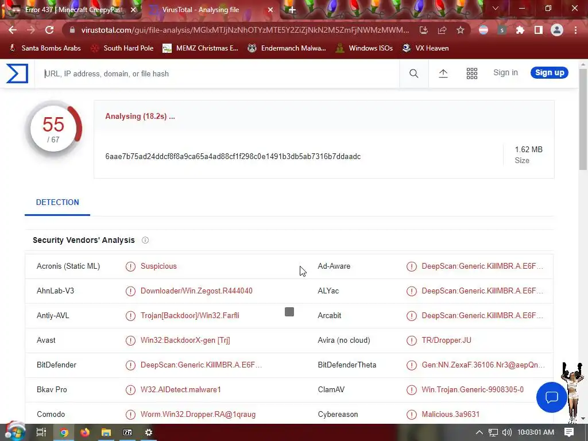Click the browser back arrow

13,30
